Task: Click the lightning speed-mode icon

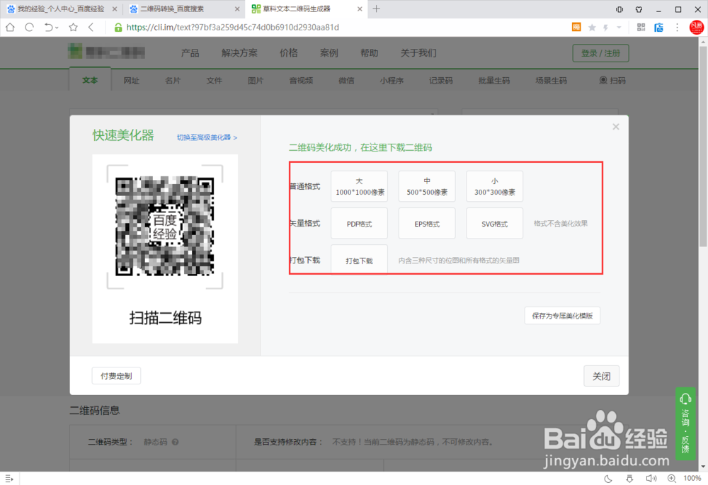Action: pos(605,28)
